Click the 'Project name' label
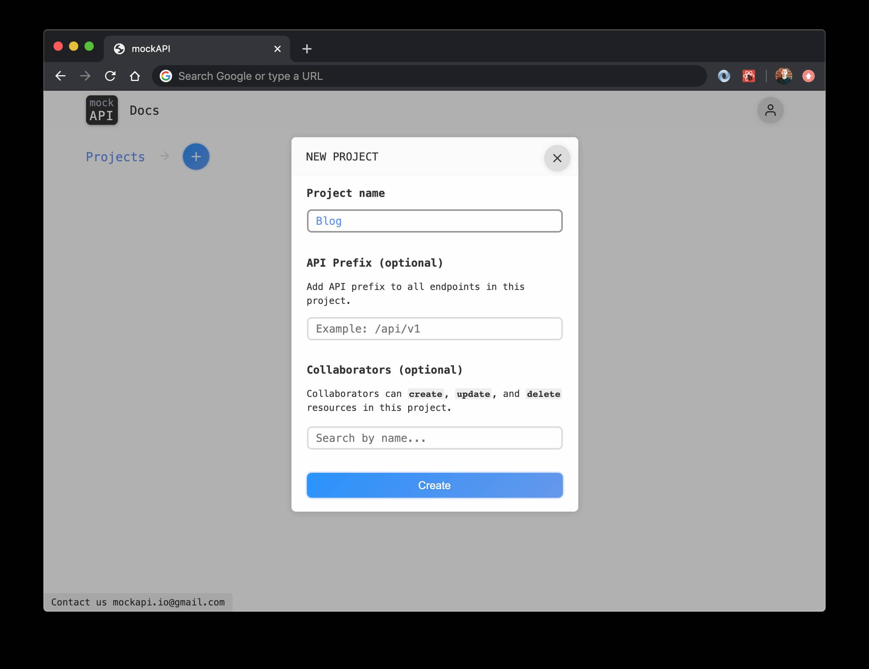 point(346,193)
